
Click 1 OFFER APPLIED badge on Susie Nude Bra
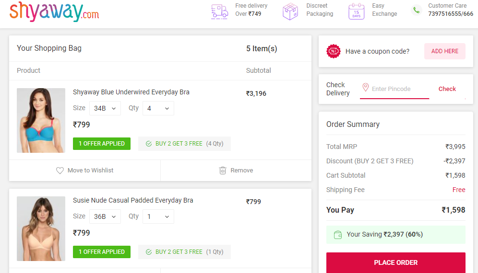click(x=102, y=252)
